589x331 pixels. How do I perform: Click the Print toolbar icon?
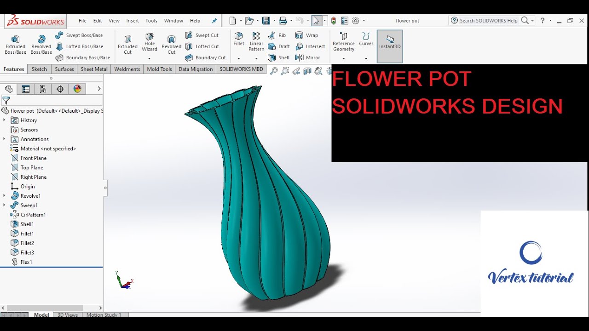[x=283, y=21]
